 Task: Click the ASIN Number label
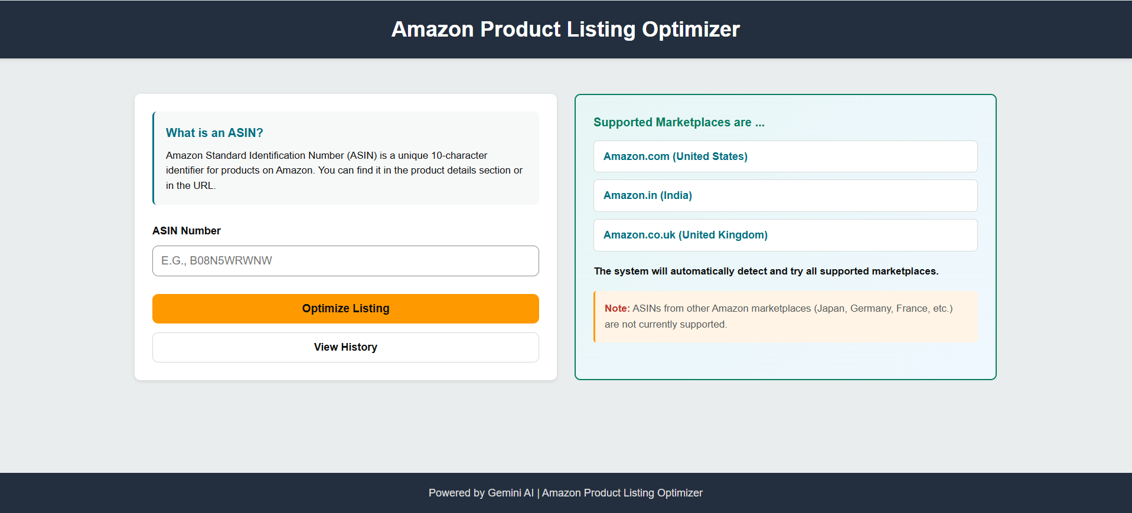point(186,230)
